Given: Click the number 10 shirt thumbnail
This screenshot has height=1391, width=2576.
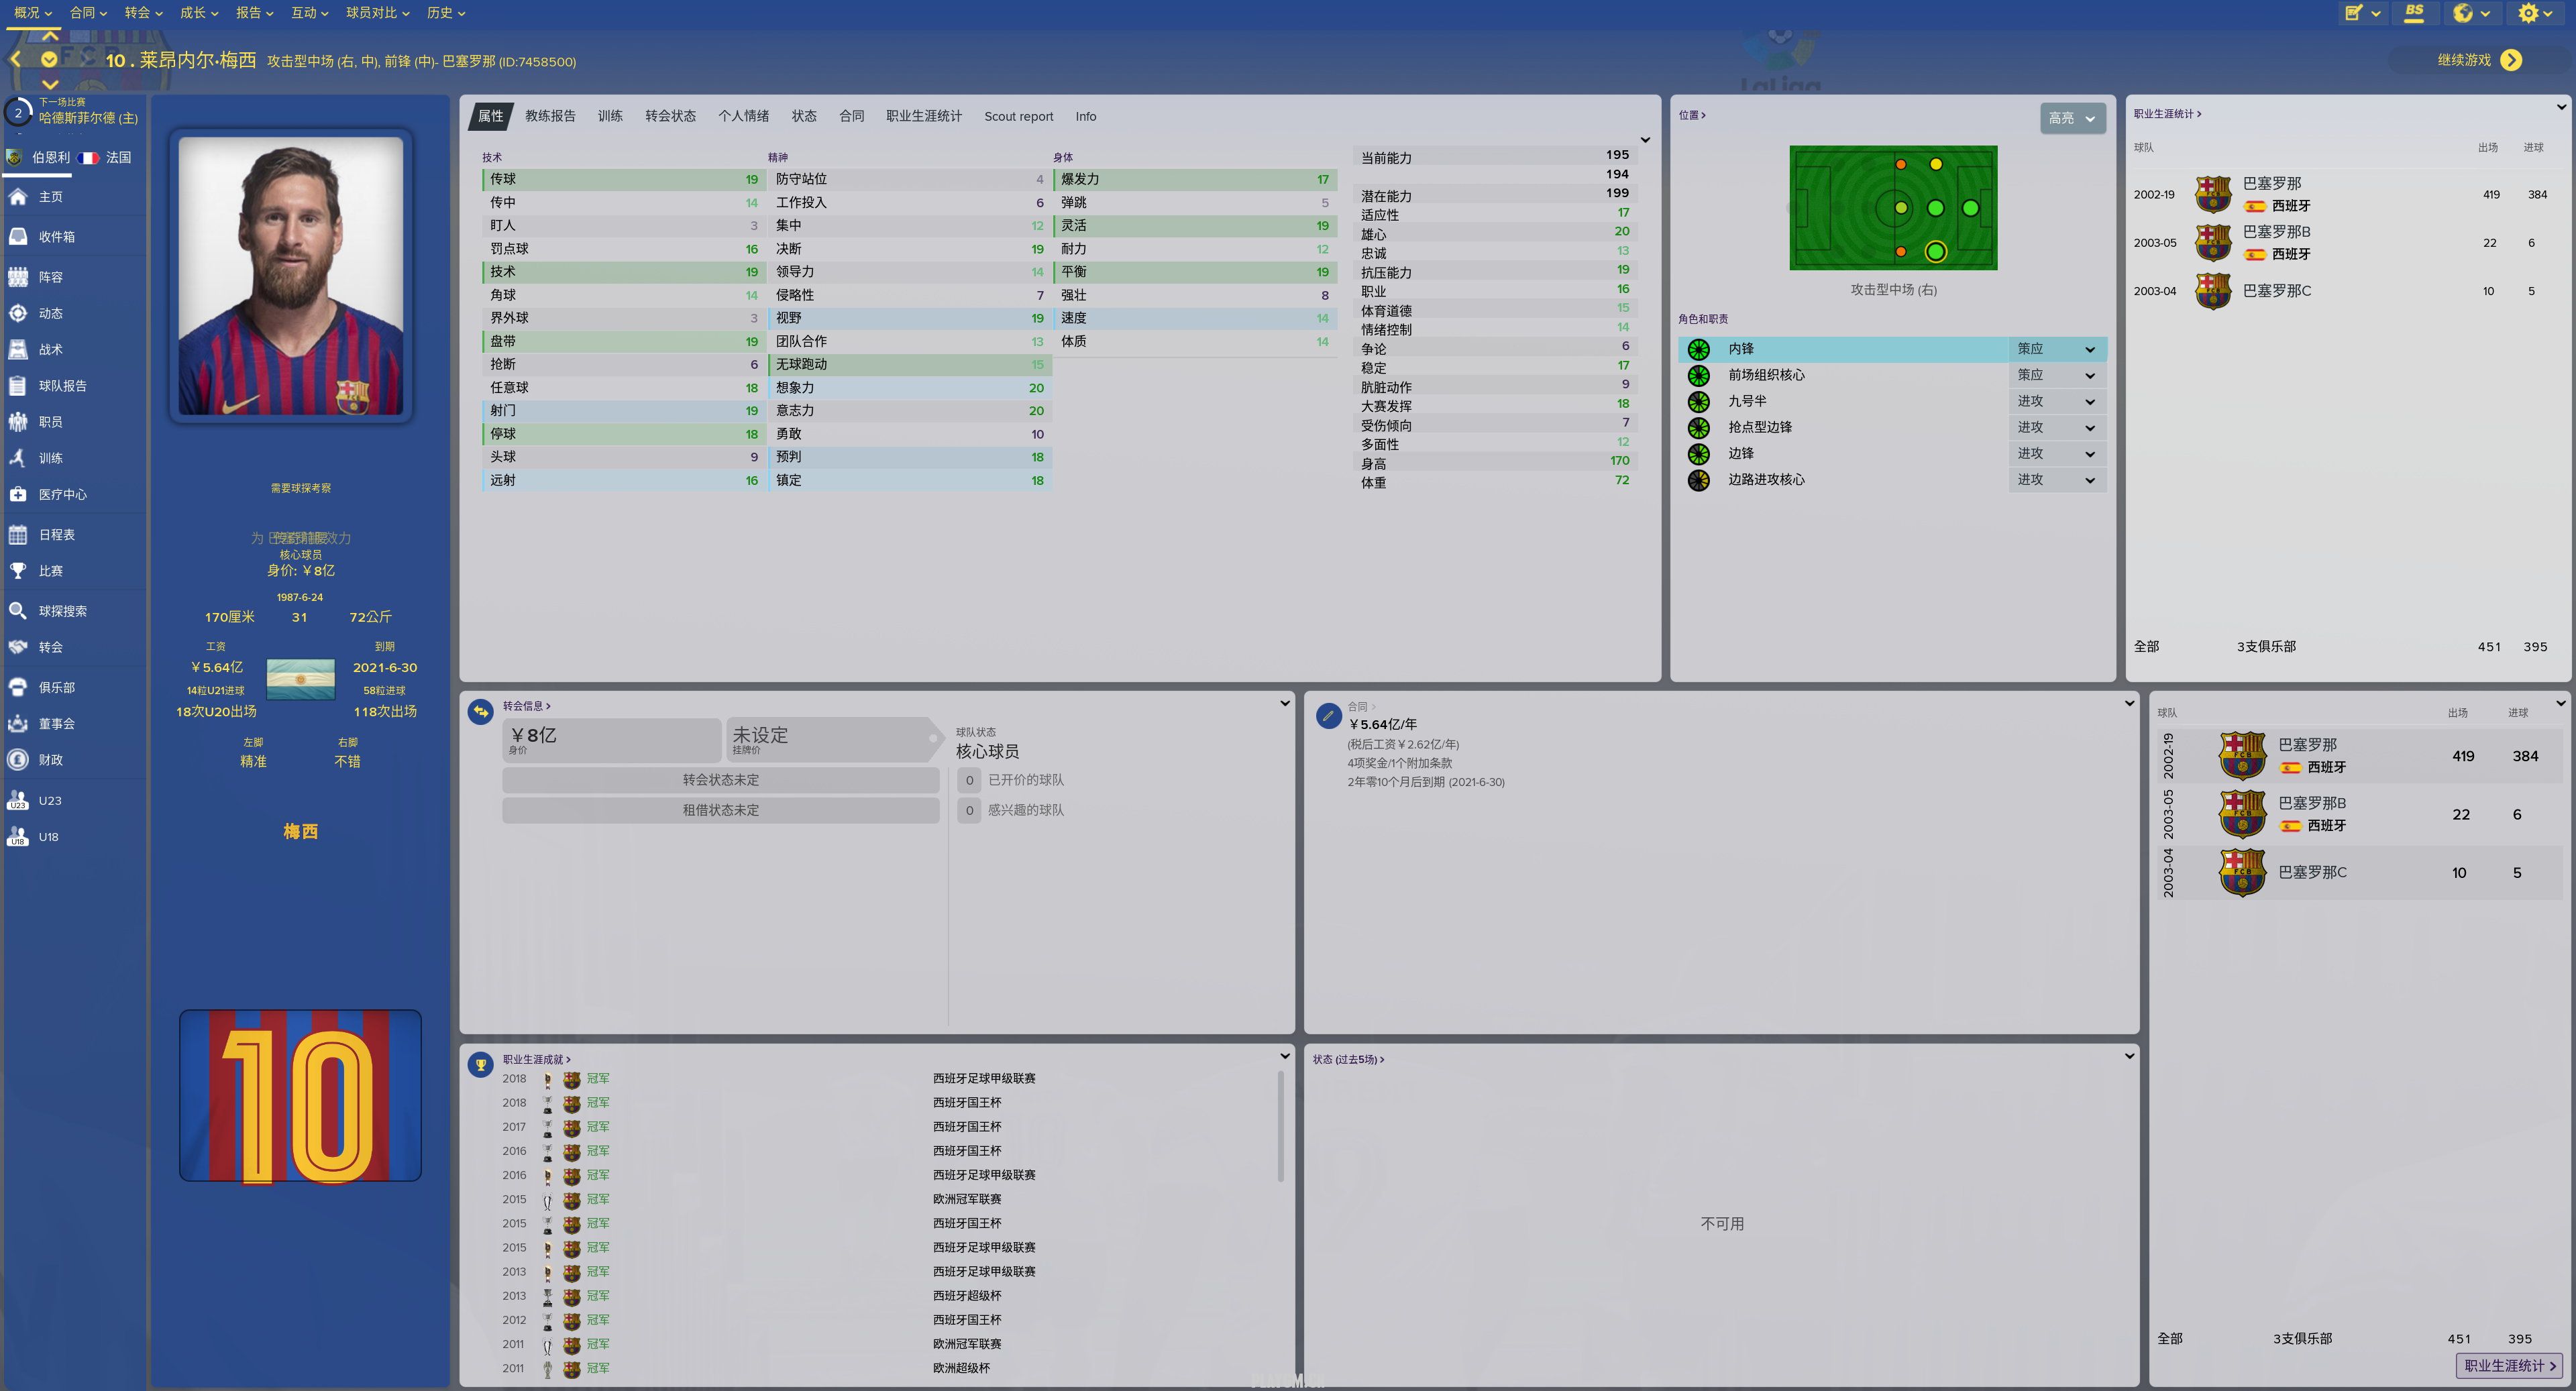Looking at the screenshot, I should coord(300,1096).
